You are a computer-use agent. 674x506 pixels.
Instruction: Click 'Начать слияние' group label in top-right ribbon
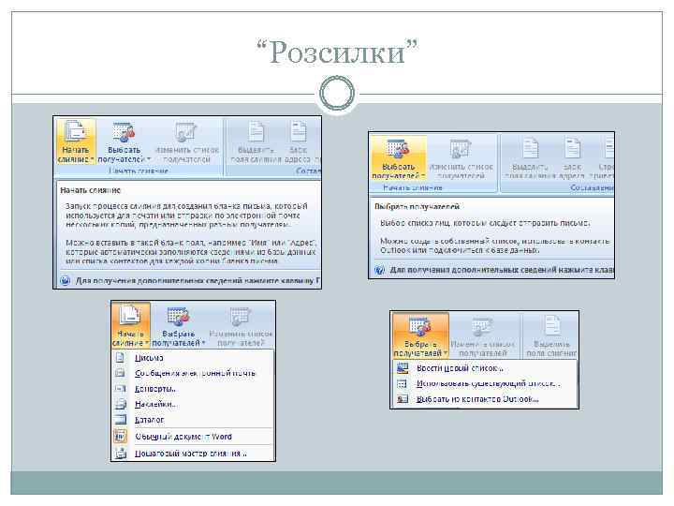click(x=413, y=187)
